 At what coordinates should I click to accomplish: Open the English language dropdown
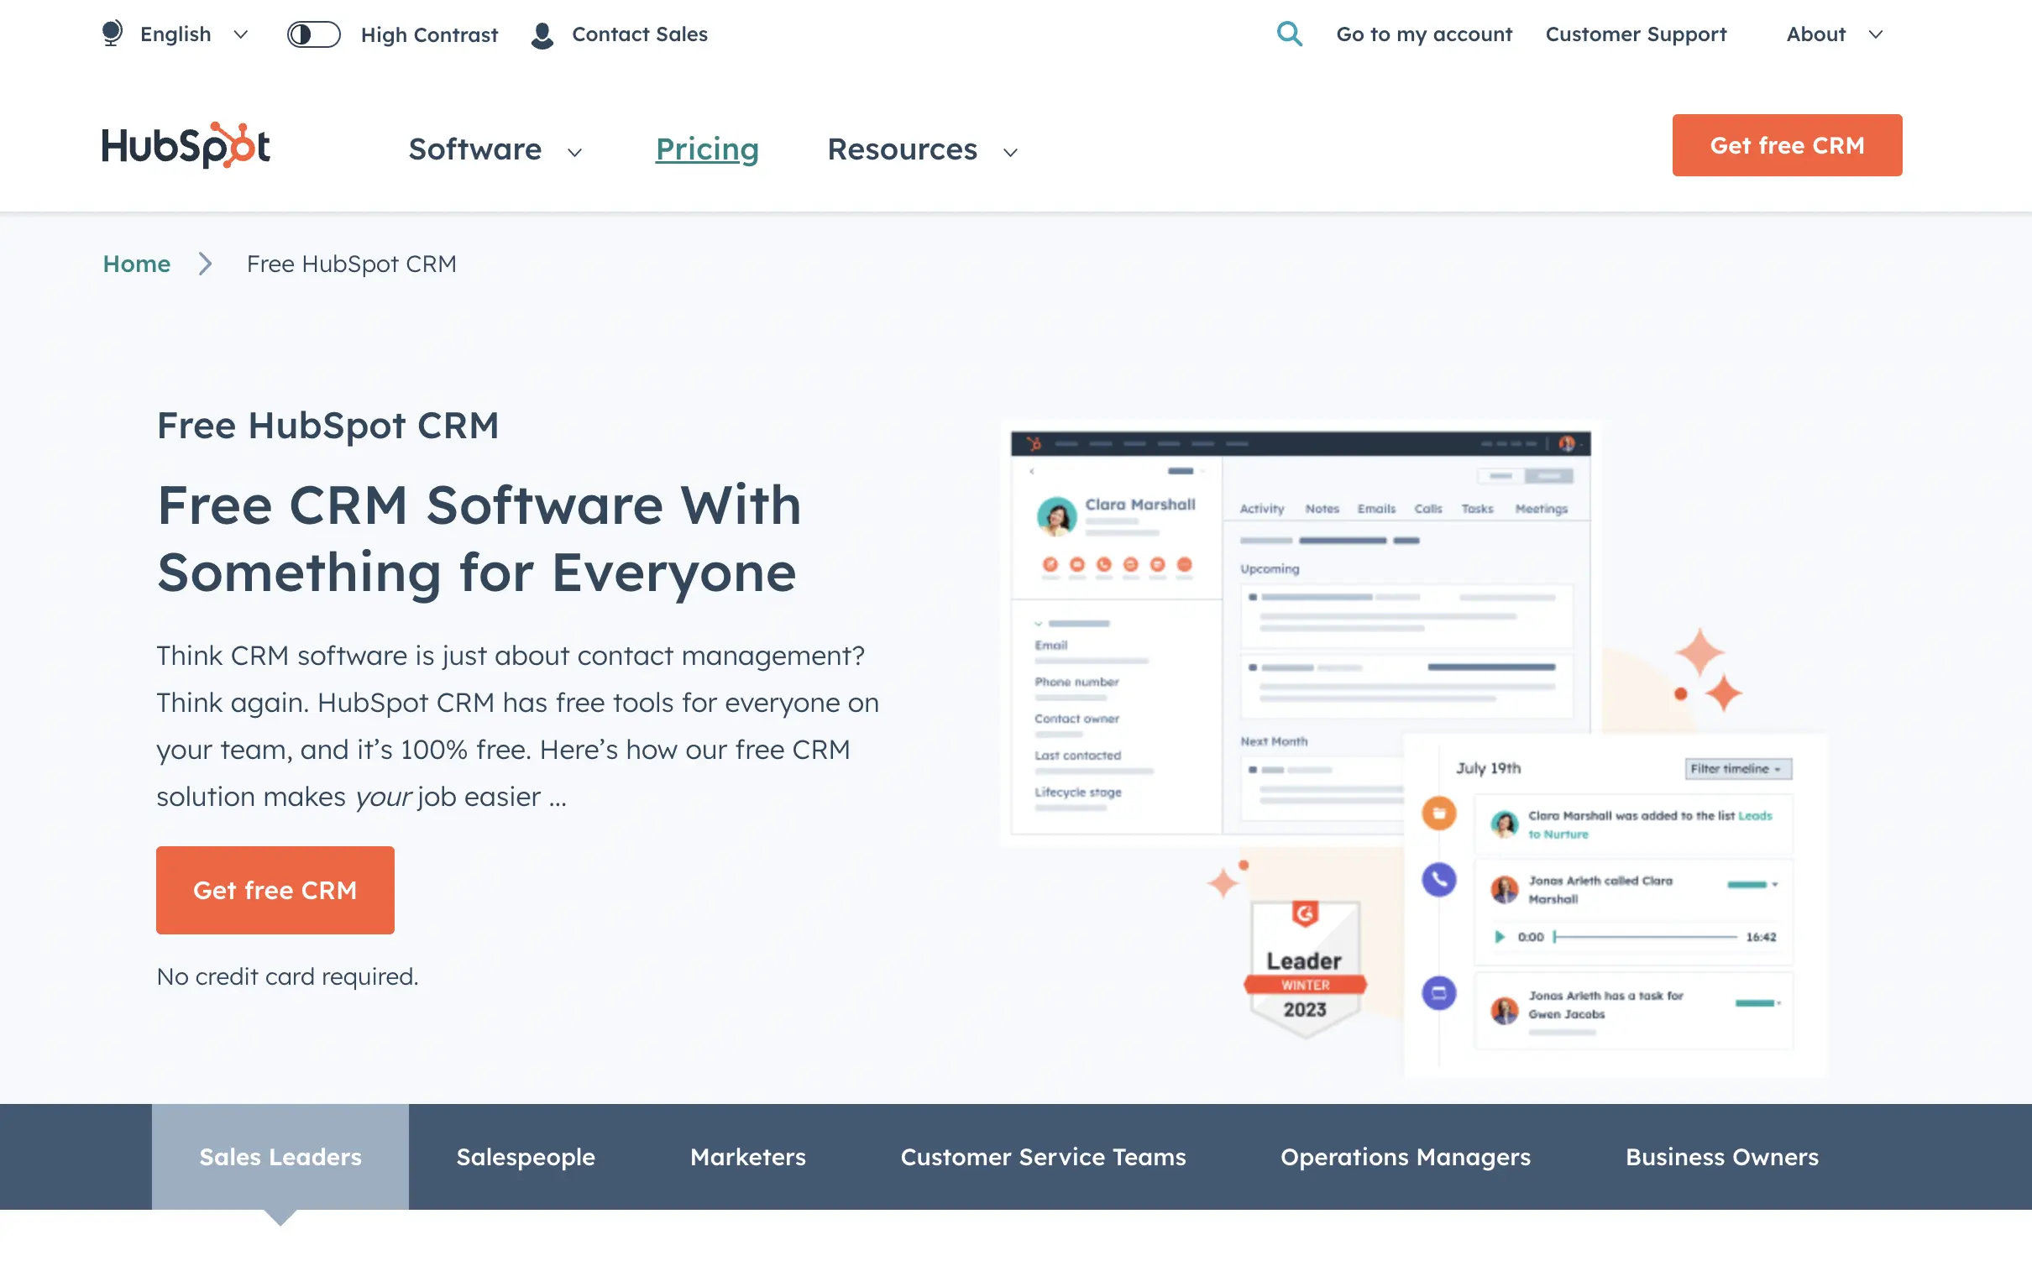click(195, 34)
